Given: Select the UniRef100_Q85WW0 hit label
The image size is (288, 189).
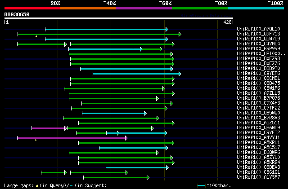Looking at the screenshot, I should [x=258, y=113].
